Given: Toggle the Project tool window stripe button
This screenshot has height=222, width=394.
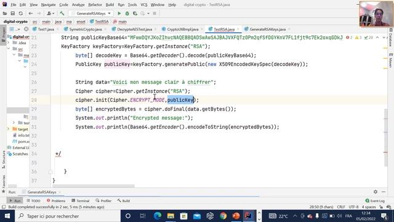Looking at the screenshot, I should (3, 35).
